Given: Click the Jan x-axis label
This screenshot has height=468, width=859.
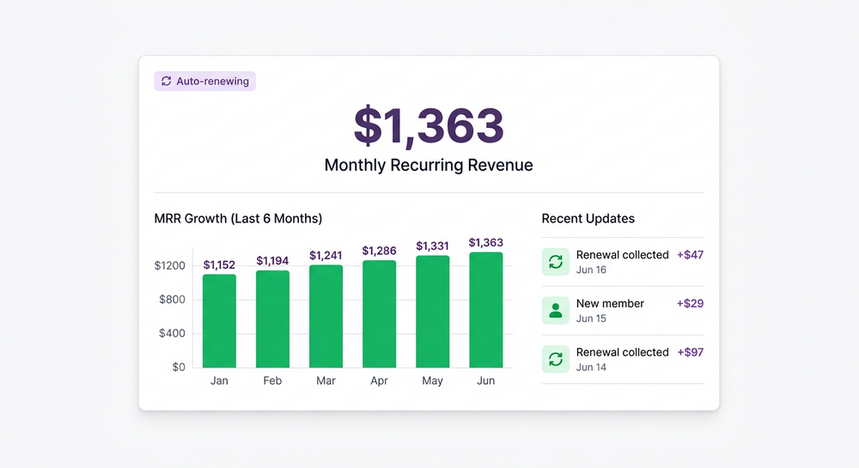Looking at the screenshot, I should [219, 380].
